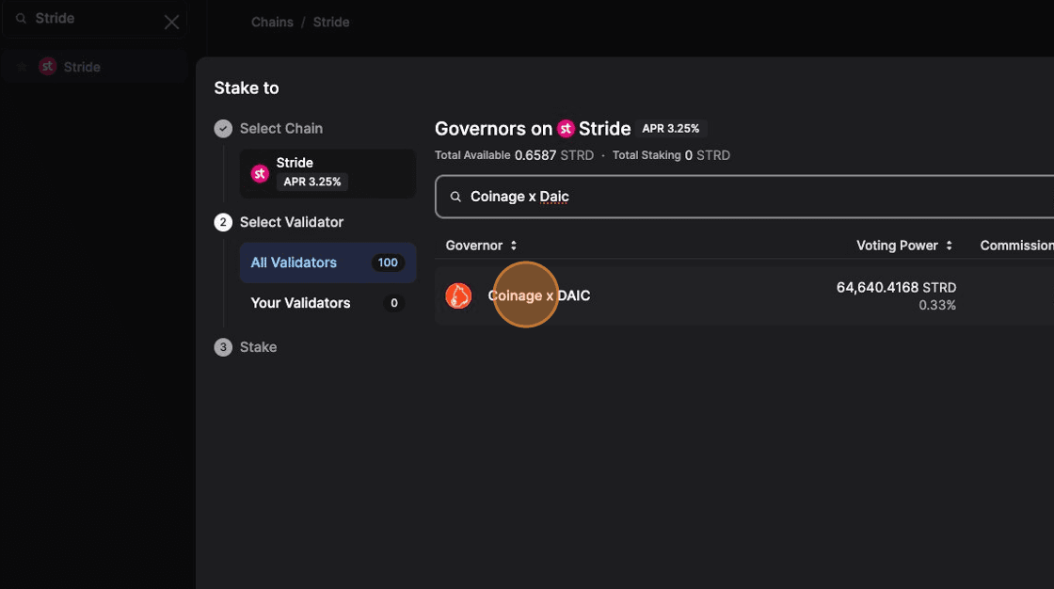The height and width of the screenshot is (589, 1054).
Task: Click the magnifier icon in sidebar search
Action: (x=21, y=19)
